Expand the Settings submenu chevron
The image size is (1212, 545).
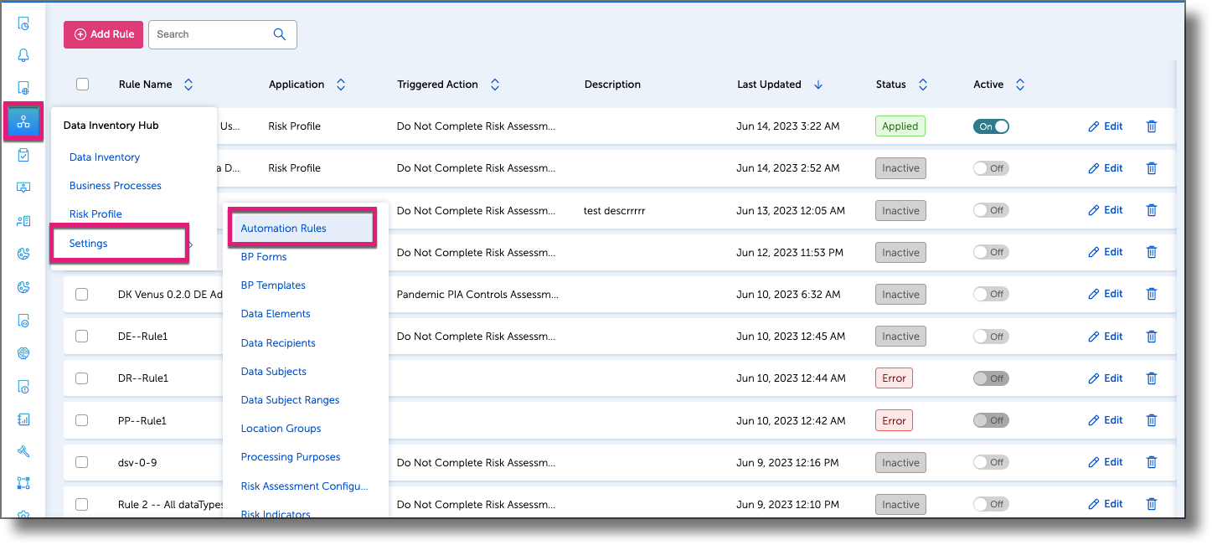[191, 243]
